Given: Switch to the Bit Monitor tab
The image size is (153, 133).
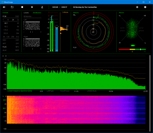Looking at the screenshot, I should click(x=37, y=13).
